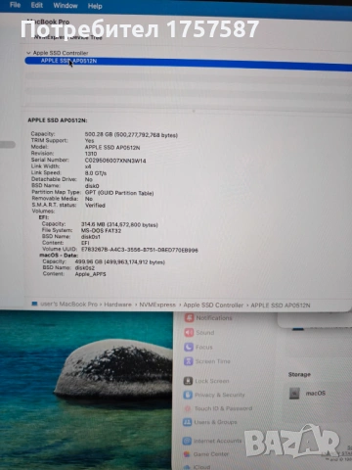The width and height of the screenshot is (352, 470).
Task: Open Notifications settings label
Action: [214, 318]
